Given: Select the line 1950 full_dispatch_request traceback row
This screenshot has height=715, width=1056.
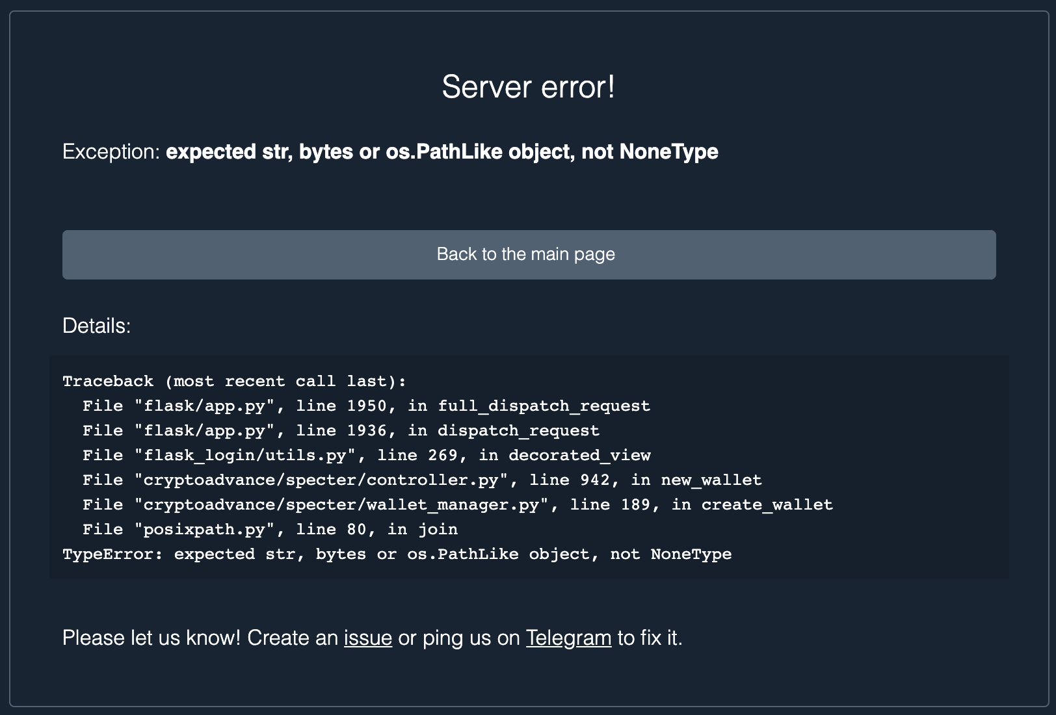Looking at the screenshot, I should [366, 406].
